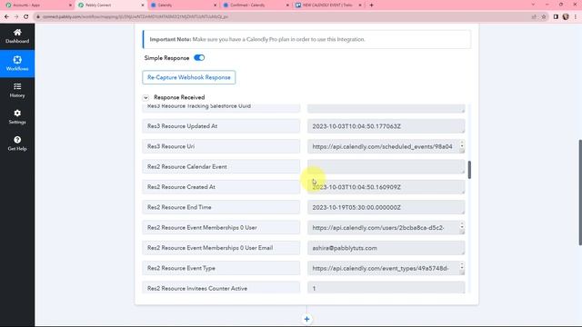
Task: Click the response list inner scrollbar thumb
Action: tap(469, 170)
